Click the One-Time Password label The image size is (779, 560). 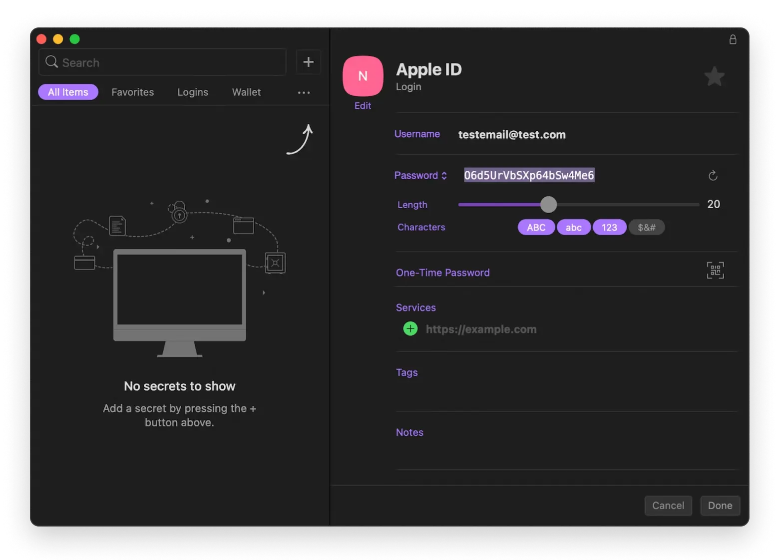click(x=442, y=273)
